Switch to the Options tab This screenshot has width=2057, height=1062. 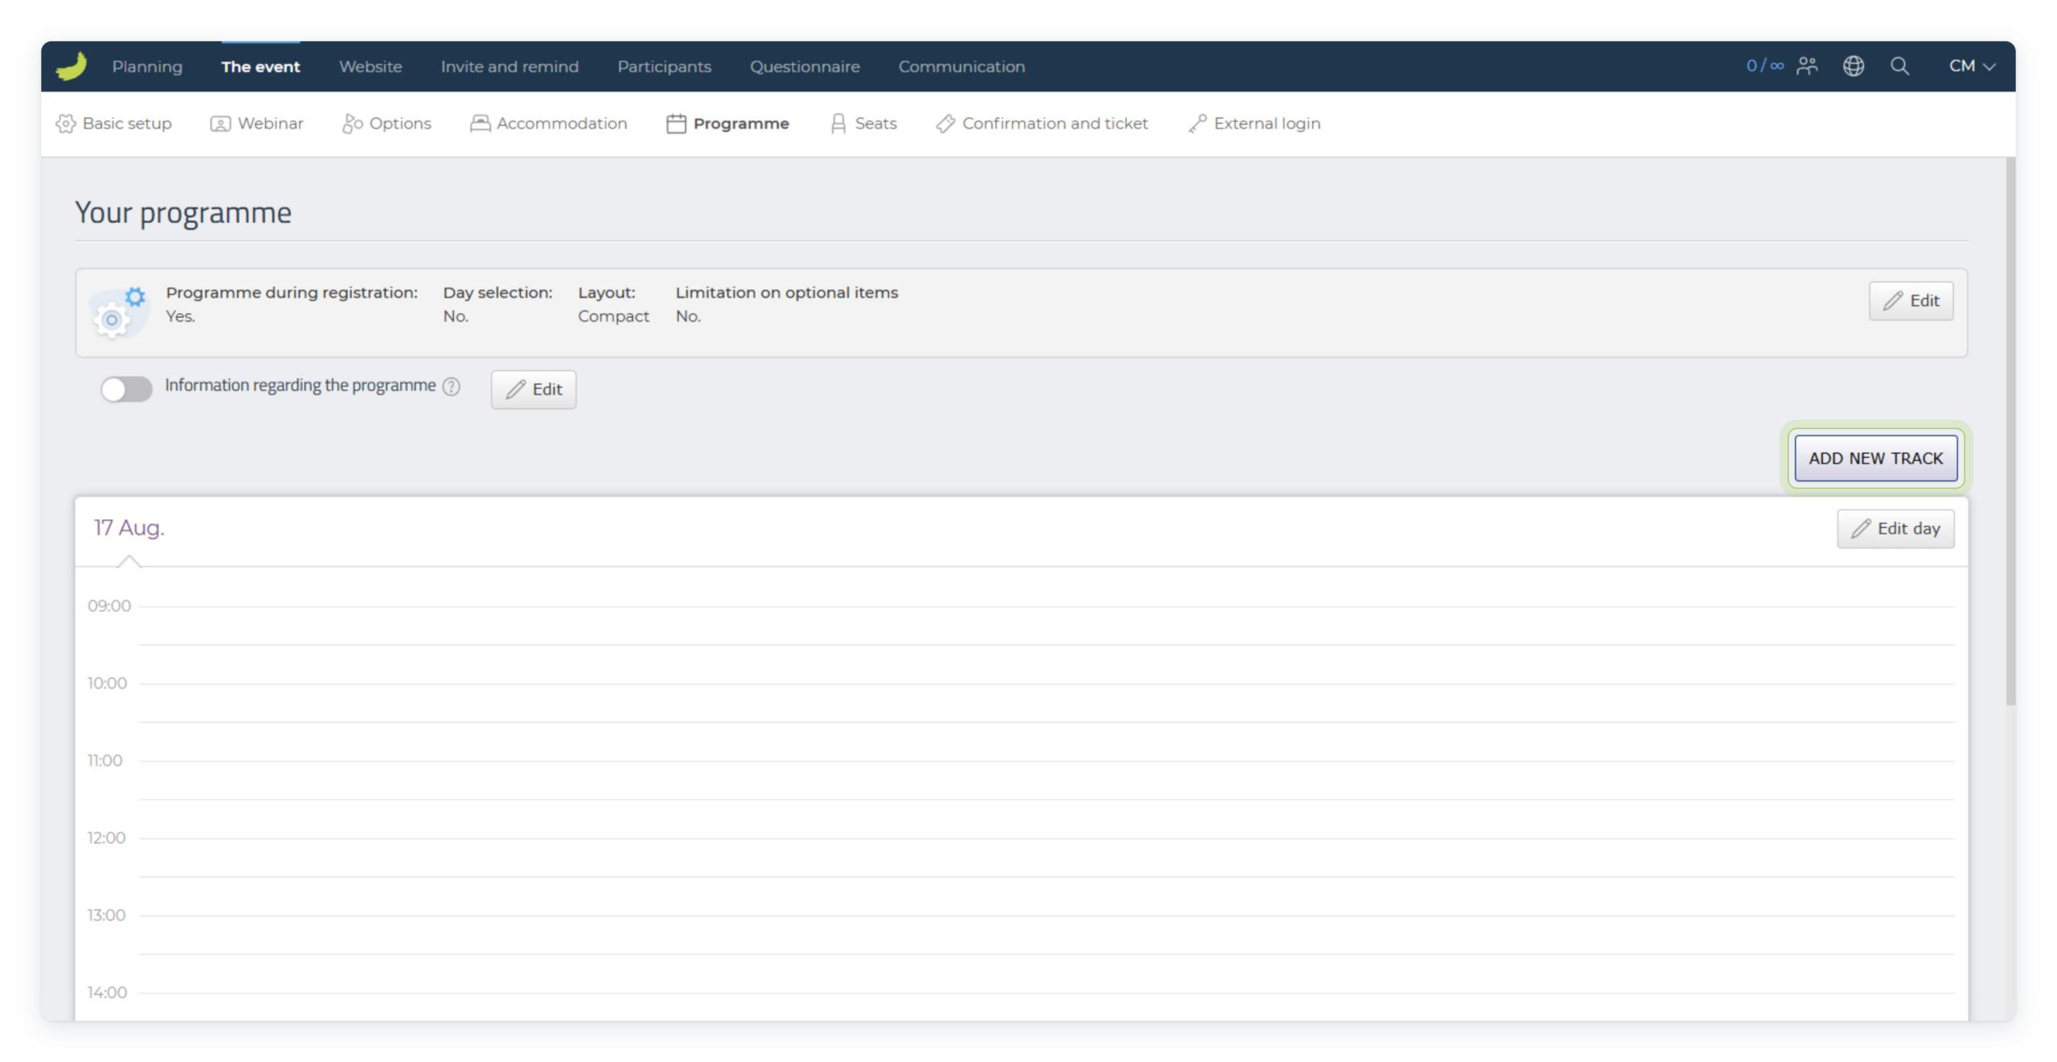[386, 123]
